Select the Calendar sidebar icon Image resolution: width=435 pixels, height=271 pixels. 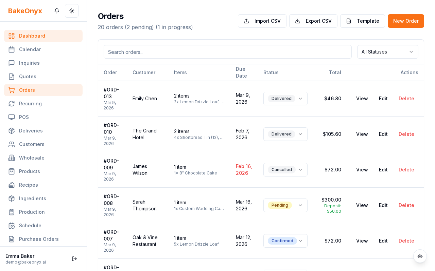pos(12,49)
